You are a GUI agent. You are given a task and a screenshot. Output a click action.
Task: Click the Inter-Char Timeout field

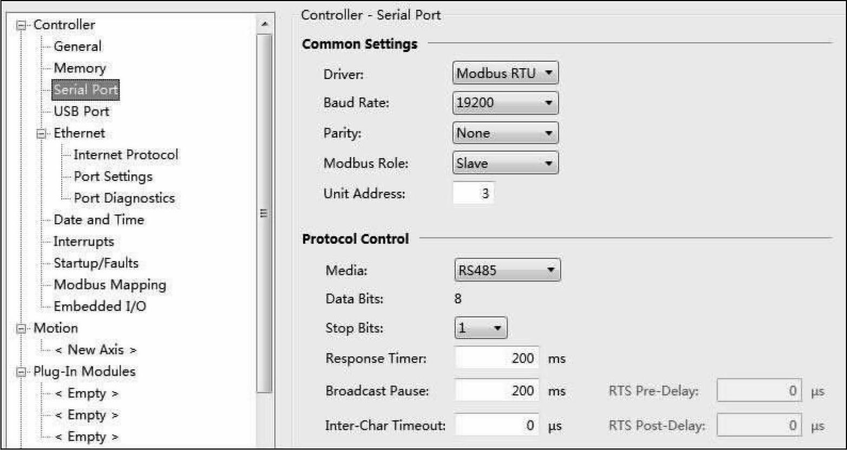[x=497, y=426]
